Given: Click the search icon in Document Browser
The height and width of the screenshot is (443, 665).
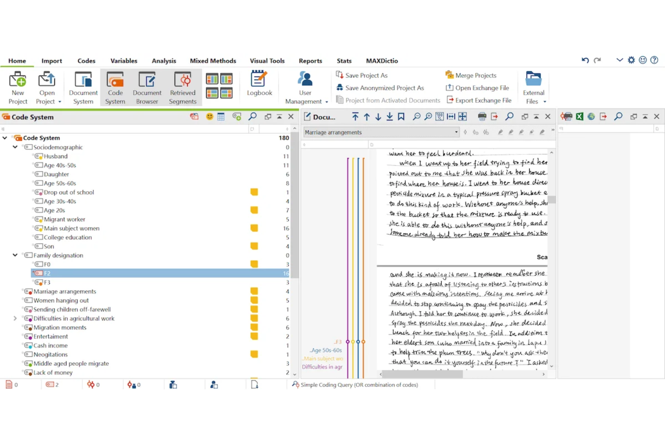Looking at the screenshot, I should 510,117.
